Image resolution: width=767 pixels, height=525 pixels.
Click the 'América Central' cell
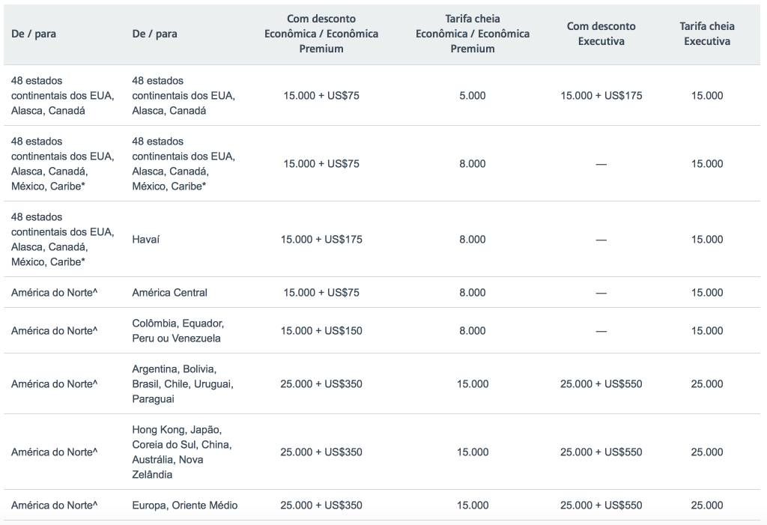click(169, 293)
